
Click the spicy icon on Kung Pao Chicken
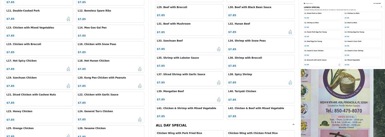coord(140,86)
